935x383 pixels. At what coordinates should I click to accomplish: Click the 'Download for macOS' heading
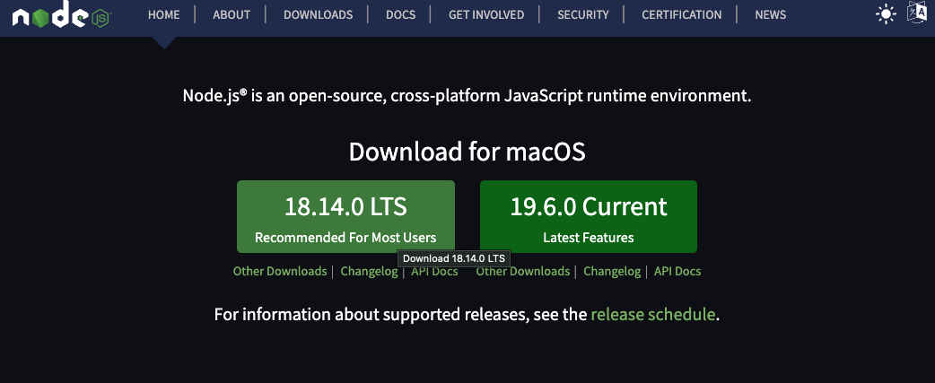click(467, 152)
